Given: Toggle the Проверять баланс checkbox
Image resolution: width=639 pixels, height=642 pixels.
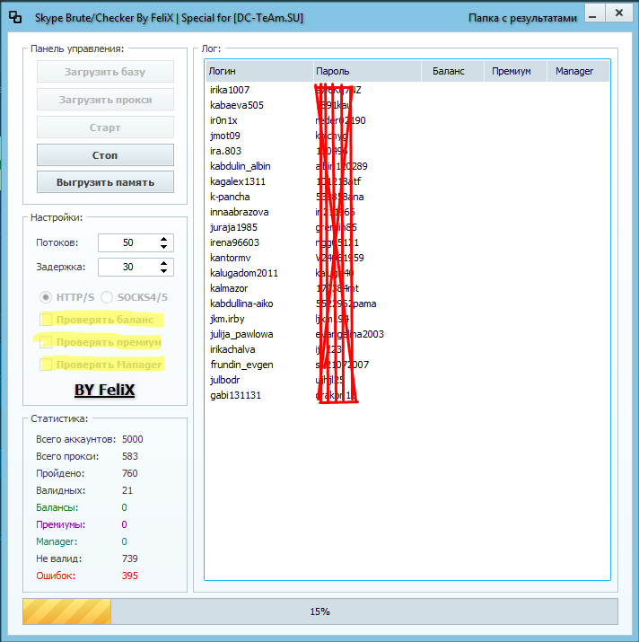Looking at the screenshot, I should click(x=47, y=320).
